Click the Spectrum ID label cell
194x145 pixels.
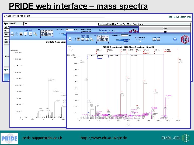click(x=13, y=23)
